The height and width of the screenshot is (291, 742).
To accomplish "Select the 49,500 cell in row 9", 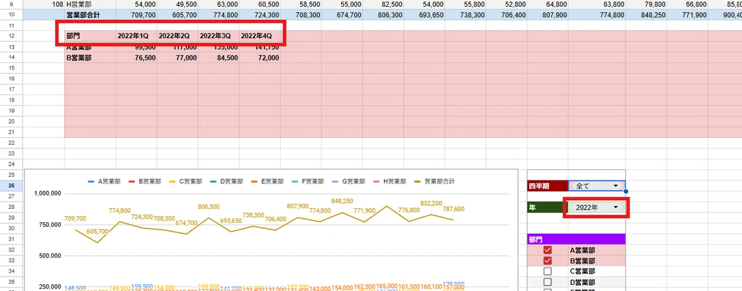I will tap(177, 4).
